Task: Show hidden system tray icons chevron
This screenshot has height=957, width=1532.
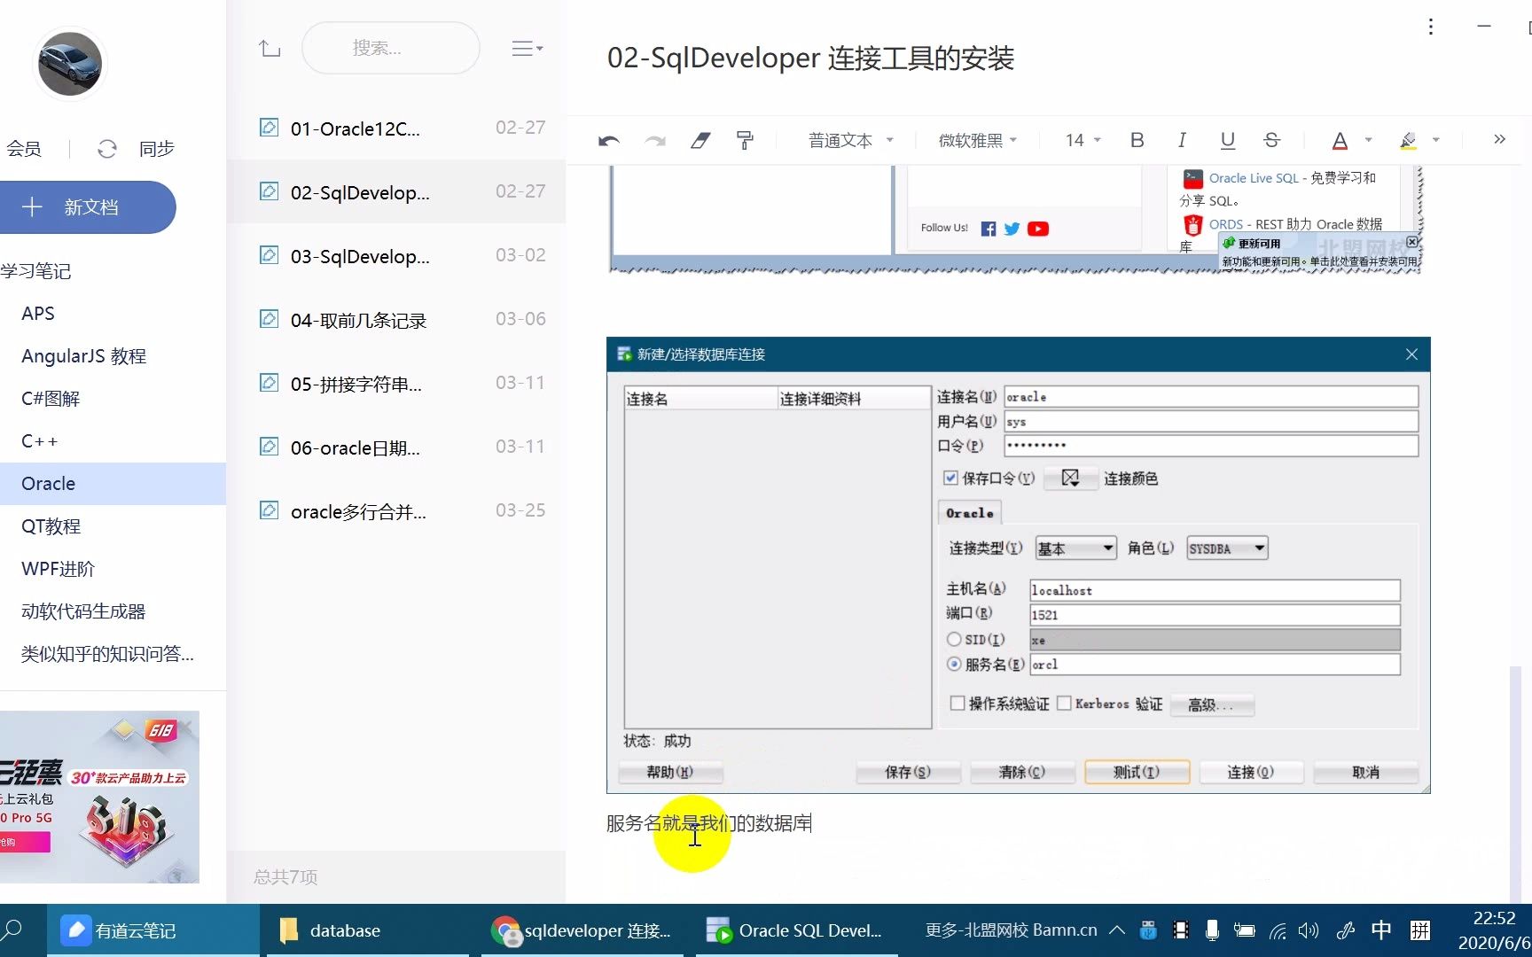Action: click(1117, 930)
